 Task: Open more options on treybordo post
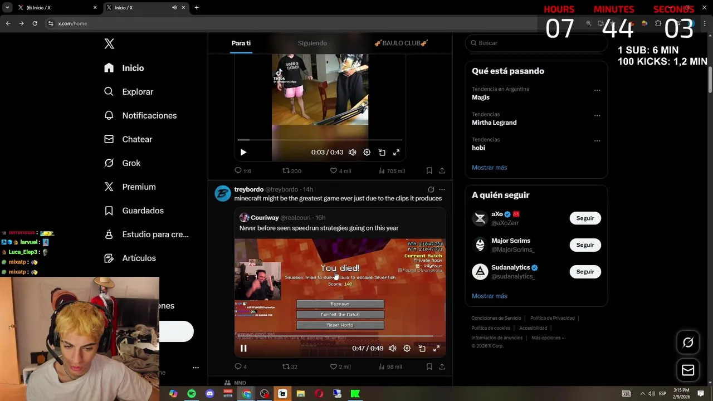[442, 189]
